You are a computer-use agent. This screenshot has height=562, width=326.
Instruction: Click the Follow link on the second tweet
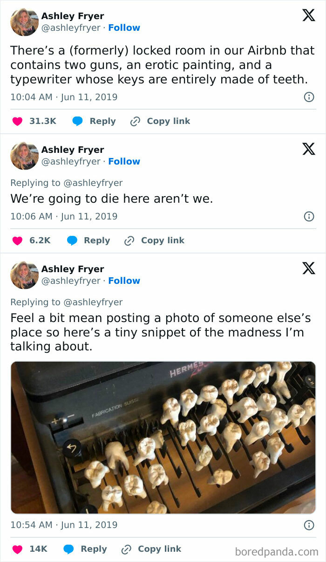[124, 161]
